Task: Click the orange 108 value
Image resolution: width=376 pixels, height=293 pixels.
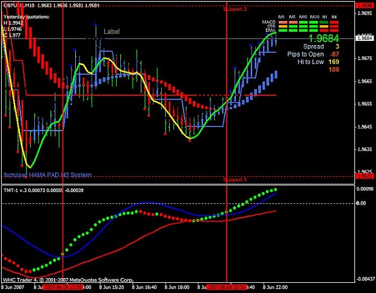Action: pyautogui.click(x=334, y=70)
